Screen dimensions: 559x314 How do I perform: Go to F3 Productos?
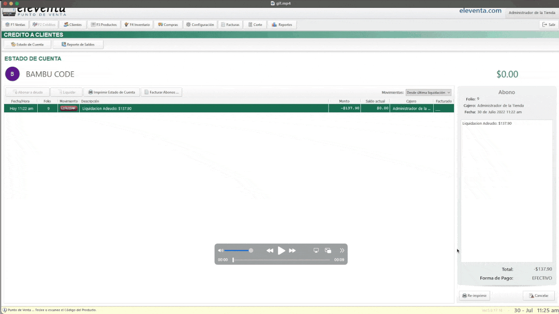coord(104,24)
